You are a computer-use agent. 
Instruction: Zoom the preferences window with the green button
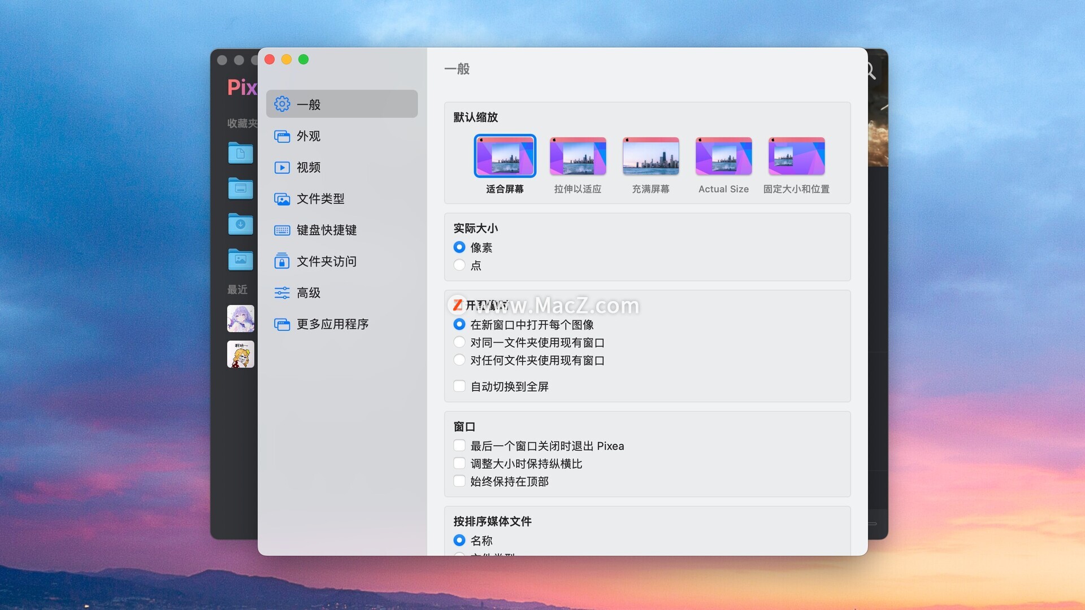(x=303, y=59)
